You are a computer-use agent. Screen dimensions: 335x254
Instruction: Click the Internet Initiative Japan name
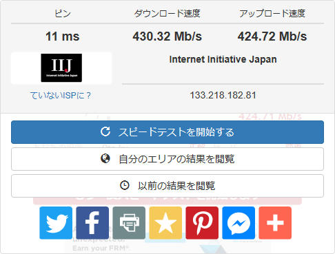(x=223, y=59)
